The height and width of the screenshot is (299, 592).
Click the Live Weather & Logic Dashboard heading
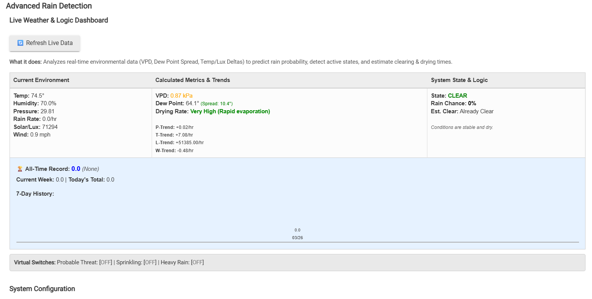(58, 20)
